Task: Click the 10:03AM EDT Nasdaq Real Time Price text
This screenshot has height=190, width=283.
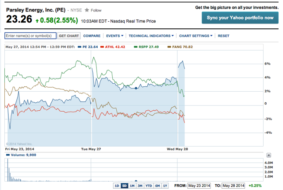Action: (118, 21)
